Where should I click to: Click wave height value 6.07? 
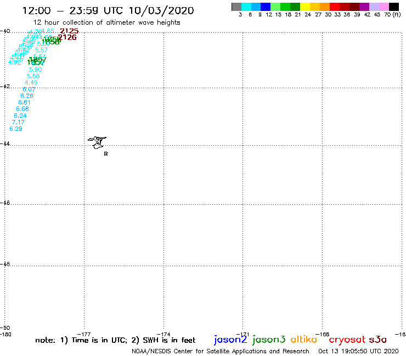(29, 89)
